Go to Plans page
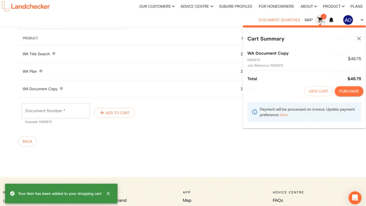The width and height of the screenshot is (366, 206). pyautogui.click(x=356, y=6)
